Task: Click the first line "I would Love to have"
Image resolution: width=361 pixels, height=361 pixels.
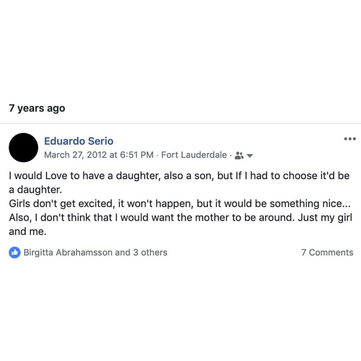Action: click(x=179, y=176)
